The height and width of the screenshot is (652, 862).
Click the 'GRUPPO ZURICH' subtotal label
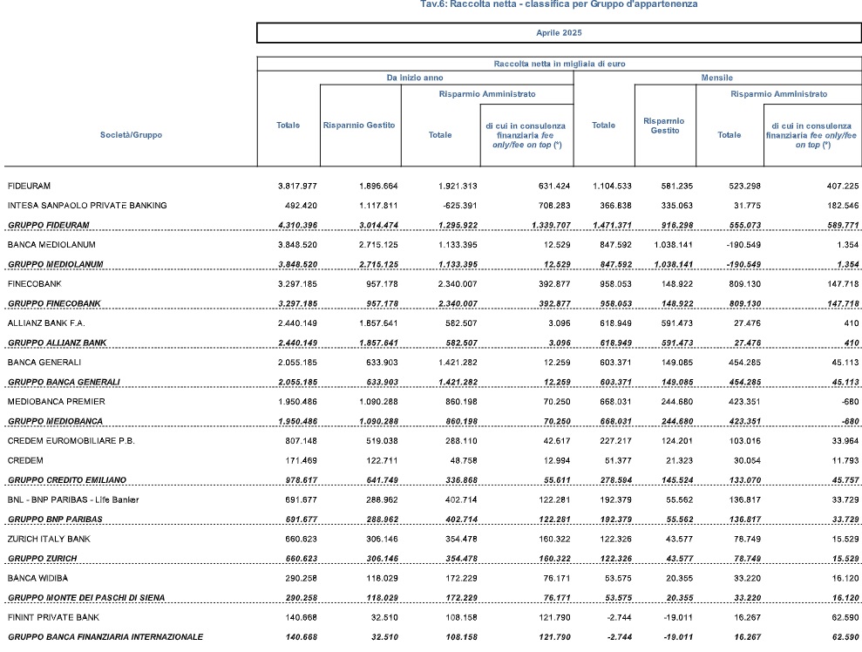point(43,559)
